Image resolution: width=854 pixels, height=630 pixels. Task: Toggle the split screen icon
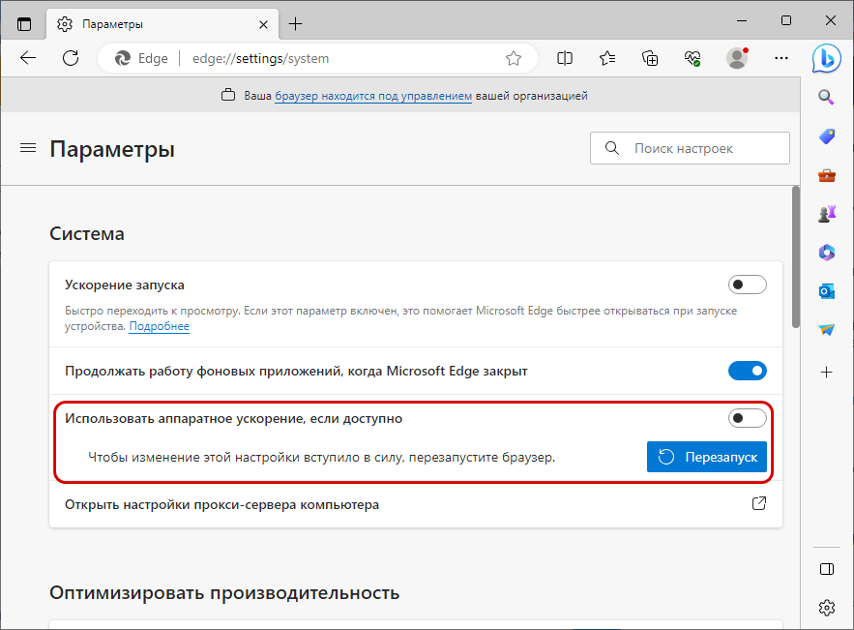(x=565, y=58)
